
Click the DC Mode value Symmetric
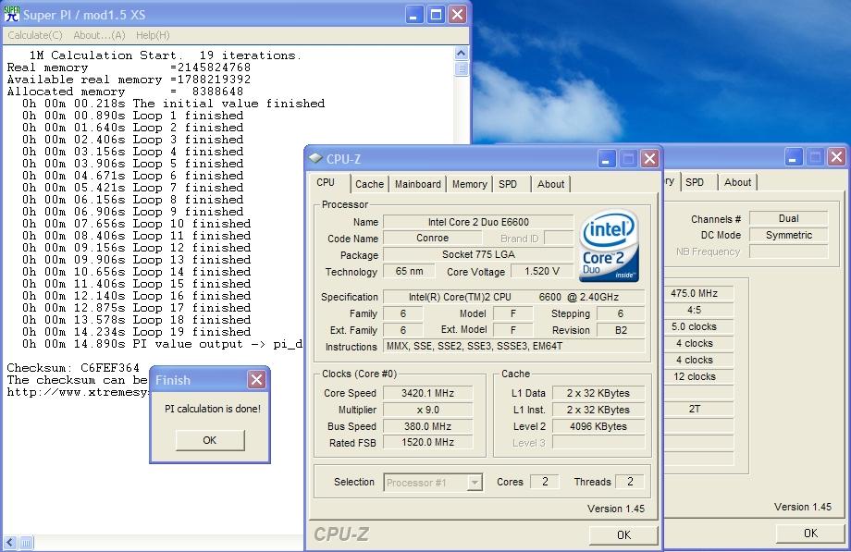point(789,235)
